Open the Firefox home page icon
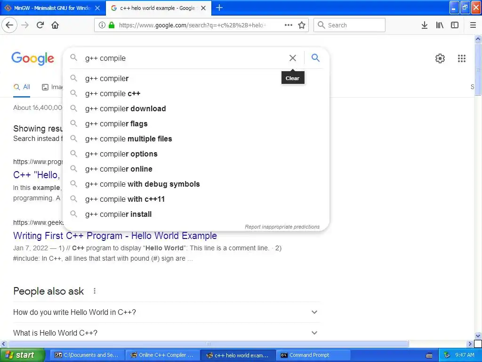The height and width of the screenshot is (362, 482). [55, 25]
